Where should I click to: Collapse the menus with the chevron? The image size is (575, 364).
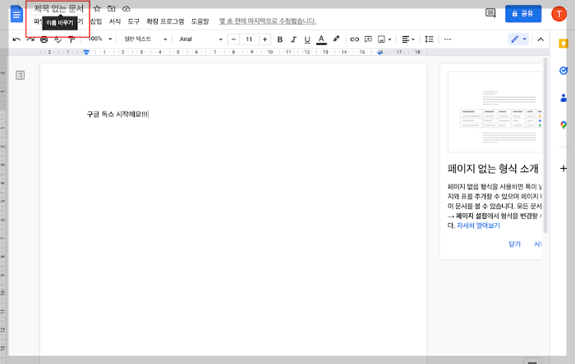[x=540, y=39]
